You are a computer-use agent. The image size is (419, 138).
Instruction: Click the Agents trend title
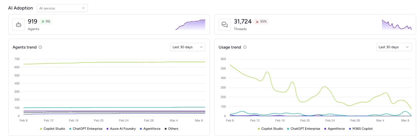[x=24, y=47]
